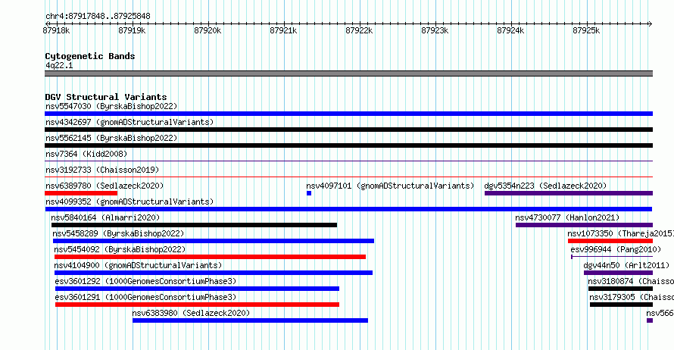Image resolution: width=674 pixels, height=350 pixels.
Task: Click the nsv6389780 (Sedlazeck2020) red bar
Action: coord(81,193)
